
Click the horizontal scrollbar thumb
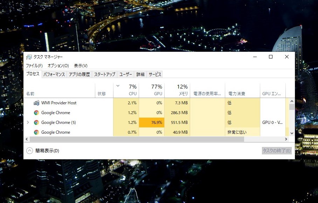click(137, 139)
